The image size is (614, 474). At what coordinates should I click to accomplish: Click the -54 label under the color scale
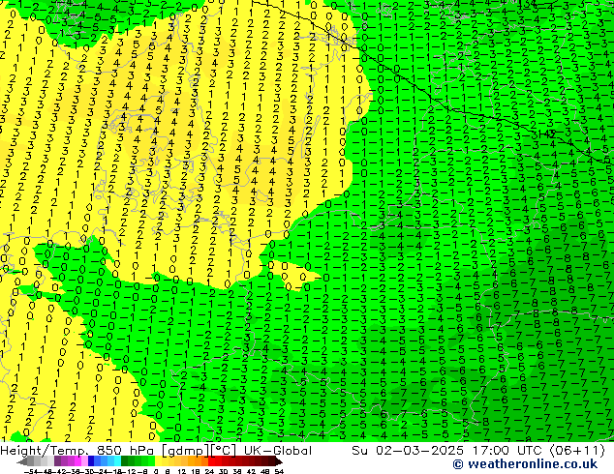[31, 472]
